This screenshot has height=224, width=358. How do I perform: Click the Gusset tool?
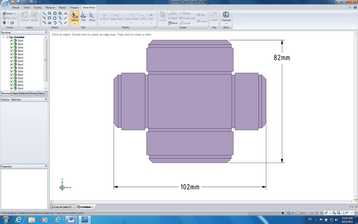[185, 23]
